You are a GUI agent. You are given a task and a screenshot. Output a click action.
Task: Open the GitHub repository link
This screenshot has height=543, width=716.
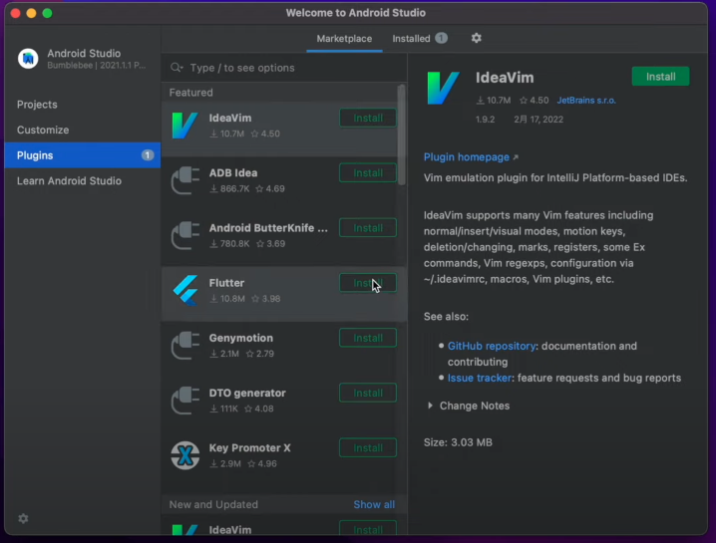point(492,346)
